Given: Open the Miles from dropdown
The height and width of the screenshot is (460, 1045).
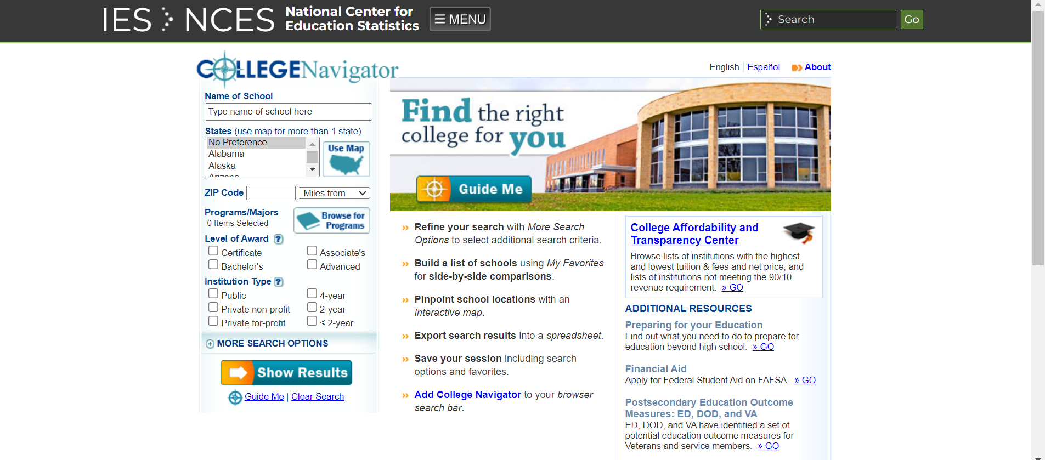Looking at the screenshot, I should tap(334, 193).
